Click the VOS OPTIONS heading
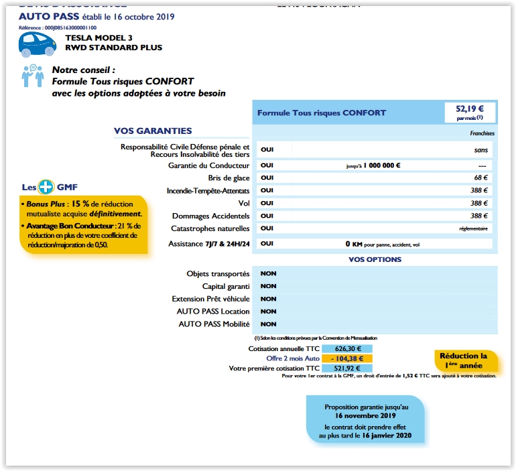Screen dimensions: 516x471 [375, 259]
